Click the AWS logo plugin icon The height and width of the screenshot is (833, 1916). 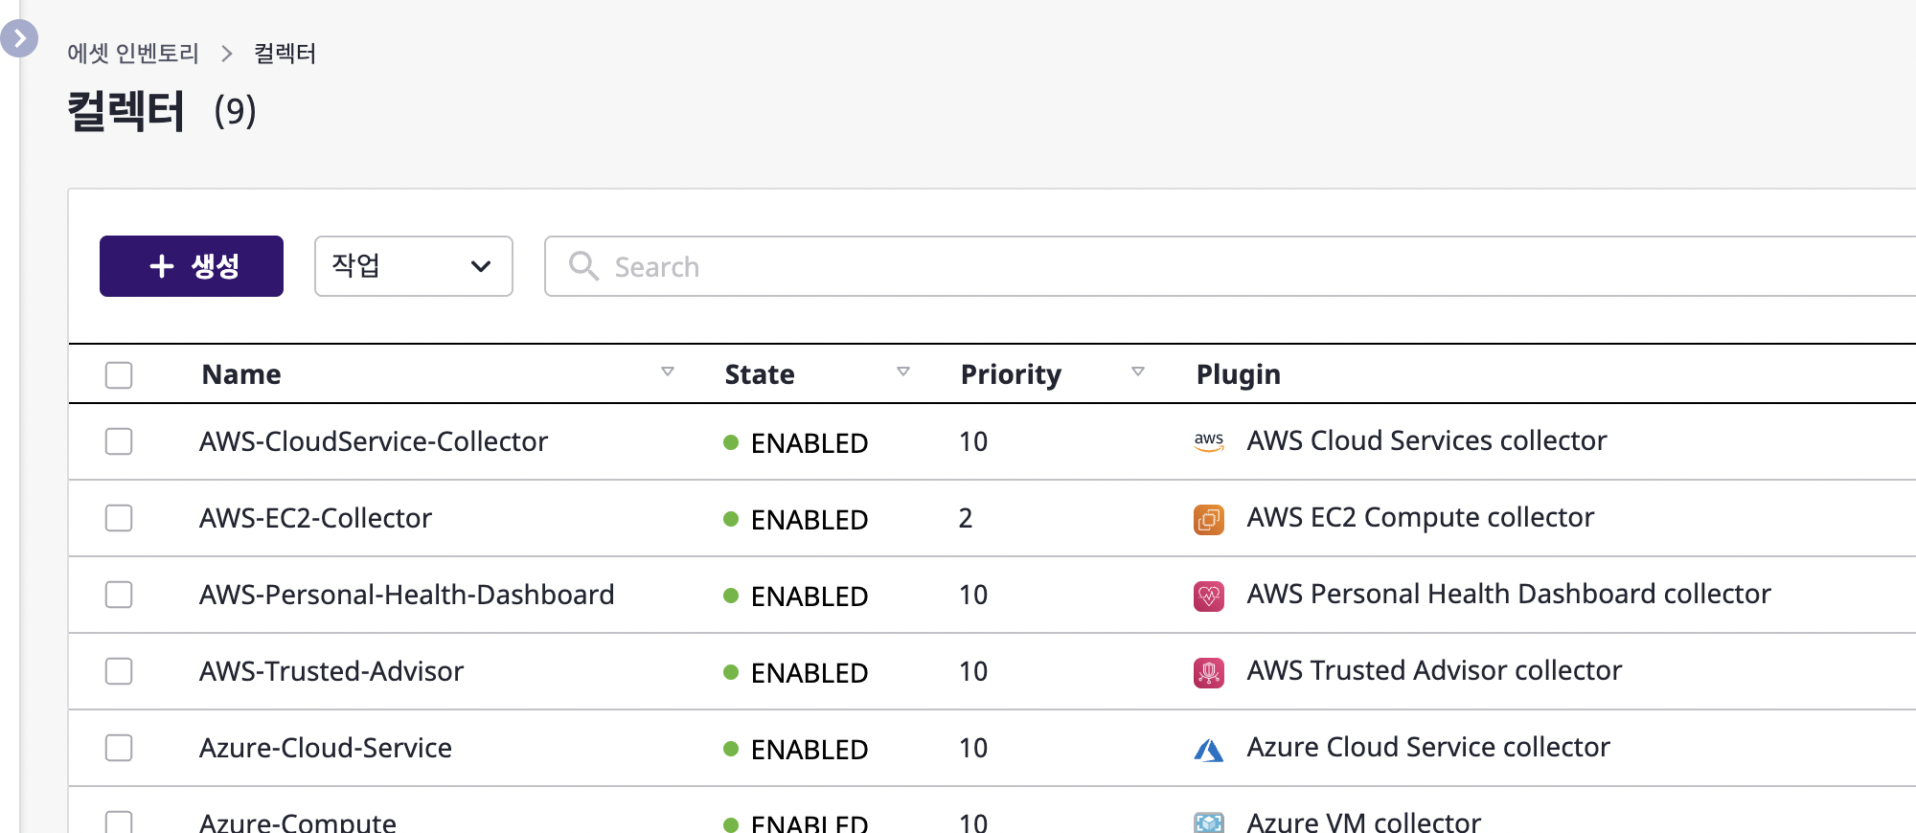(1209, 441)
